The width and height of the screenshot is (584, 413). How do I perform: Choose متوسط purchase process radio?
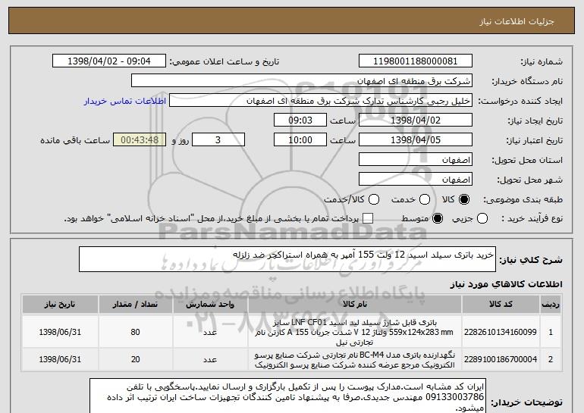(438, 218)
